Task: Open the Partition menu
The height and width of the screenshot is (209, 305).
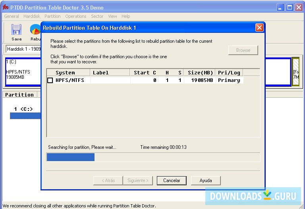Action: tap(52, 16)
